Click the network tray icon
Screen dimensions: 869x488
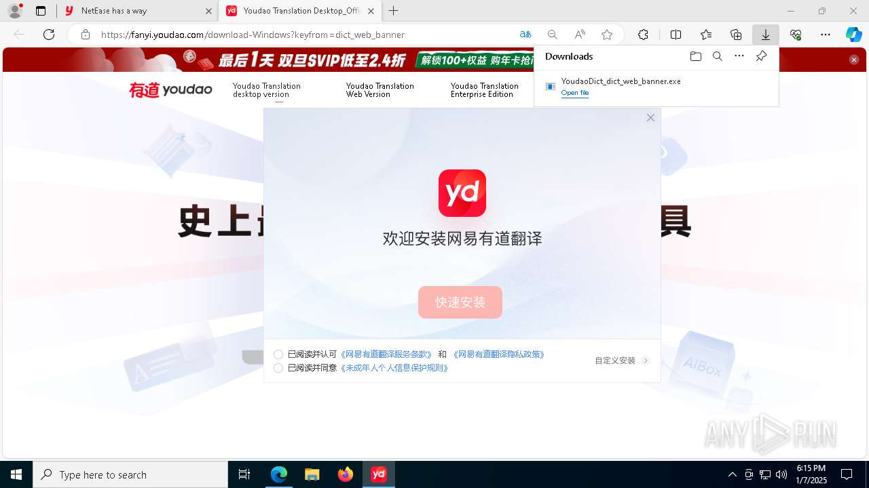coord(765,474)
